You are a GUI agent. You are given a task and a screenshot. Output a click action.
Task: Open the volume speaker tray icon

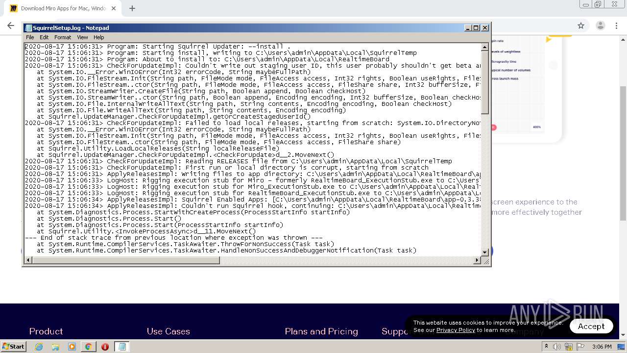pyautogui.click(x=556, y=347)
